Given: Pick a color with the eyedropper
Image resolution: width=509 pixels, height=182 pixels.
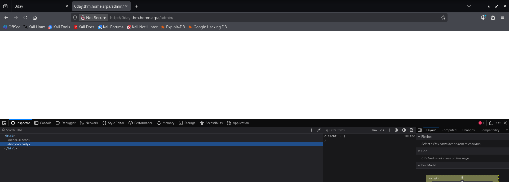Looking at the screenshot, I should pos(319,130).
